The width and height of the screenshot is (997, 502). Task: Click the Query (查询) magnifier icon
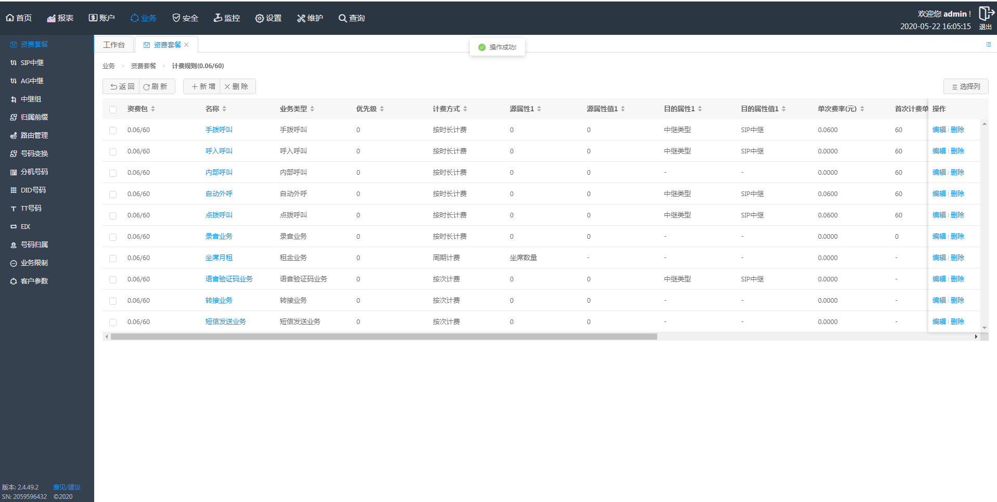click(x=342, y=18)
